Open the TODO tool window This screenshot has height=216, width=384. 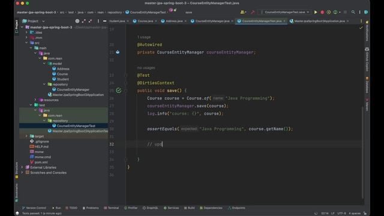click(x=71, y=208)
